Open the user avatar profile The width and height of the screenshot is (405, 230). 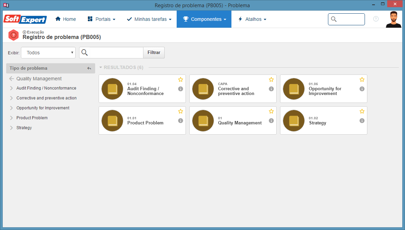pos(393,19)
